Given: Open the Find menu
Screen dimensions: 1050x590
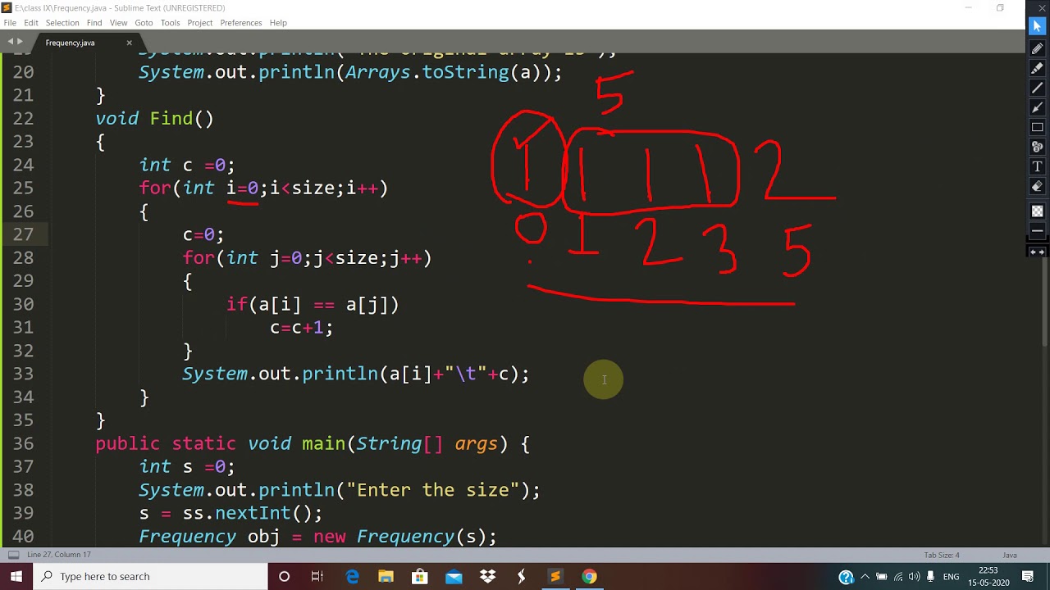Looking at the screenshot, I should (94, 23).
